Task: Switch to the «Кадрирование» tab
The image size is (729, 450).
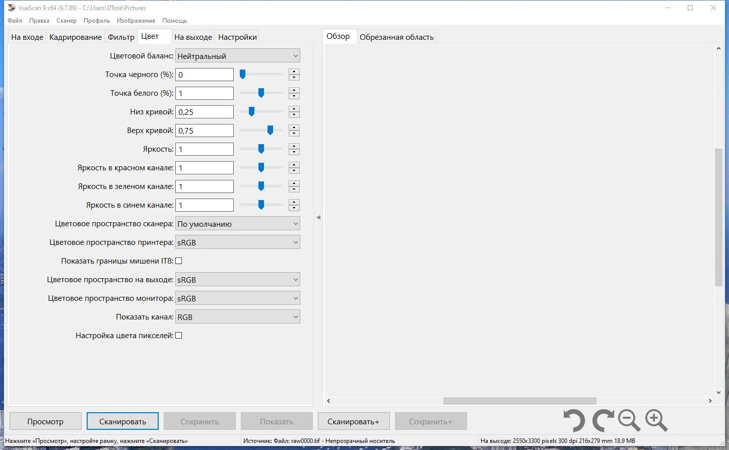Action: tap(76, 37)
